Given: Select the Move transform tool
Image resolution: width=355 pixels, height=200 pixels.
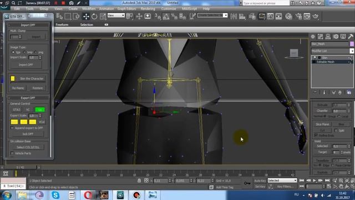Looking at the screenshot, I should [x=86, y=16].
